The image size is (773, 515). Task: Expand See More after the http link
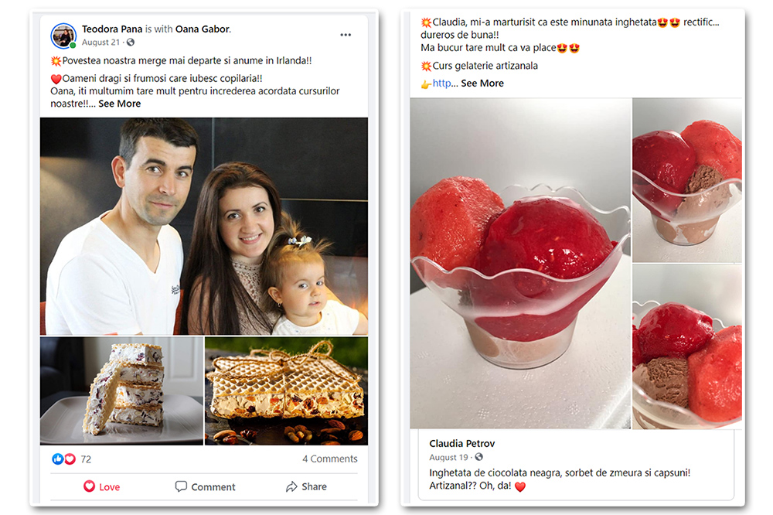point(482,84)
